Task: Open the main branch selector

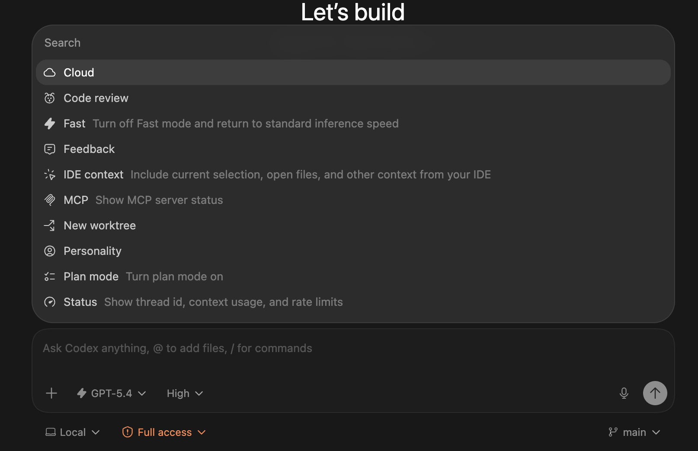Action: click(x=634, y=432)
